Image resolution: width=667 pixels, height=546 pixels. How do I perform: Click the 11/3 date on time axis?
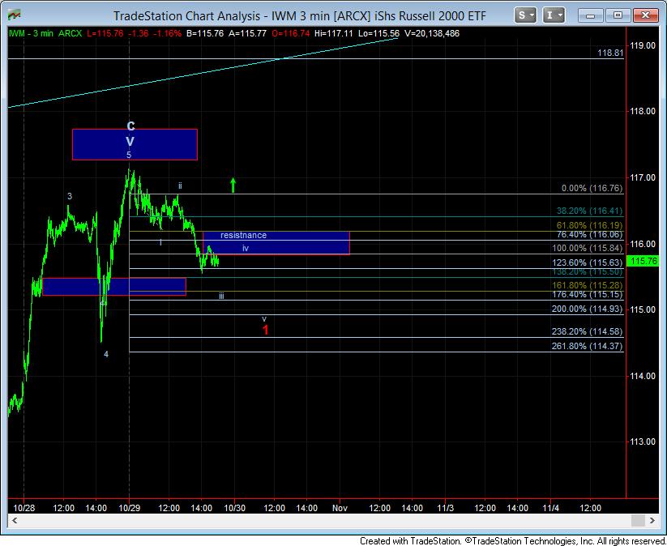446,508
